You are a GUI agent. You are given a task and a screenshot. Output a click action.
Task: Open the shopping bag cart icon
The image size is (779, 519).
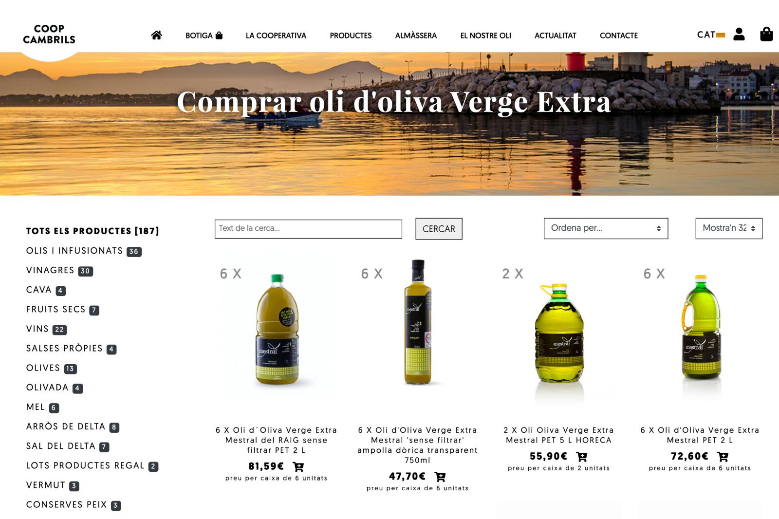[766, 34]
